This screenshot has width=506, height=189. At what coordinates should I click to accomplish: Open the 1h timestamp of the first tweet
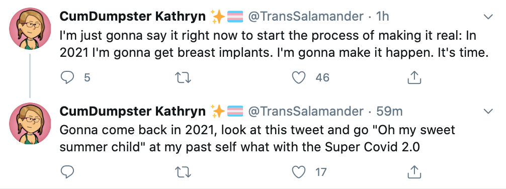click(x=383, y=17)
